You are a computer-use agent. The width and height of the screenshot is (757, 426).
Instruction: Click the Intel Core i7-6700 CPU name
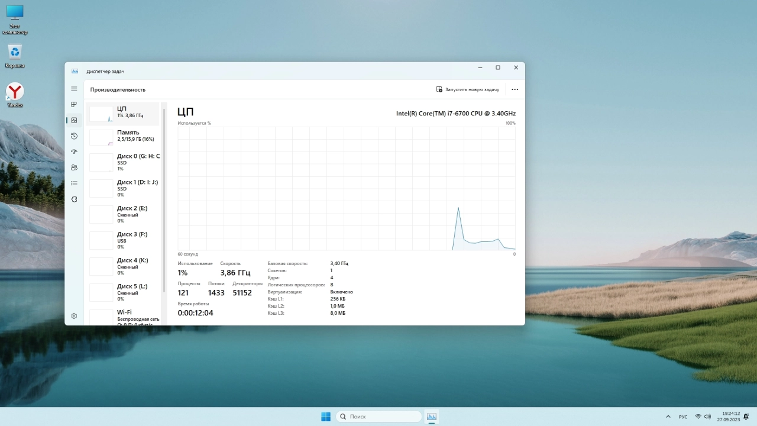pyautogui.click(x=456, y=113)
